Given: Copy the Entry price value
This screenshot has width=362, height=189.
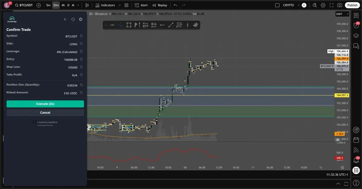Looking at the screenshot, I should coord(81,59).
